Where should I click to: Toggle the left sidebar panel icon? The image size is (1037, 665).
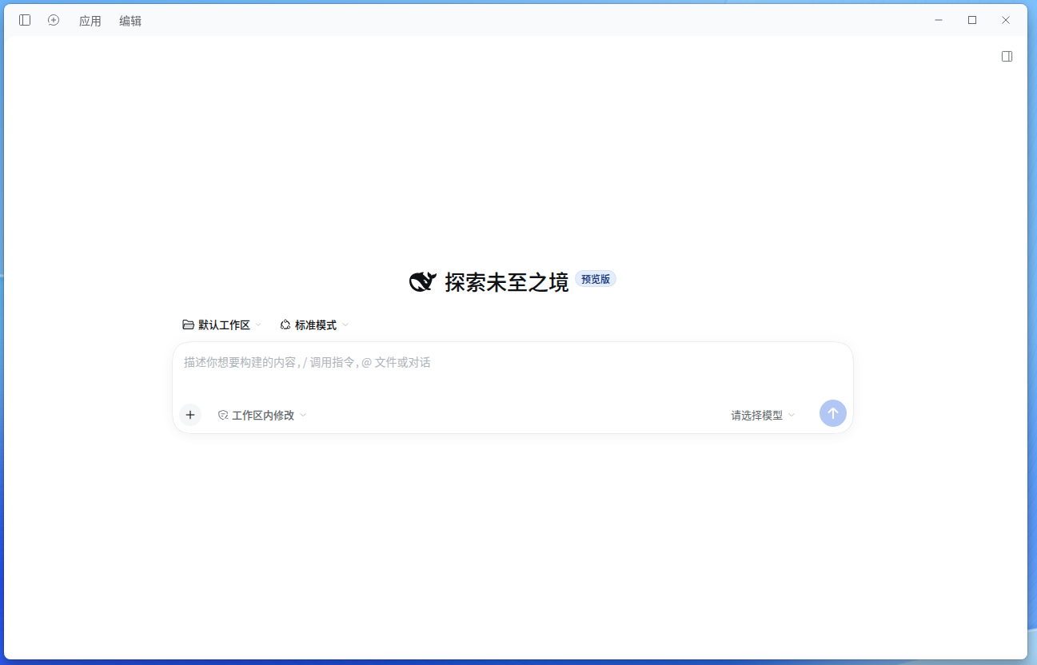coord(25,20)
